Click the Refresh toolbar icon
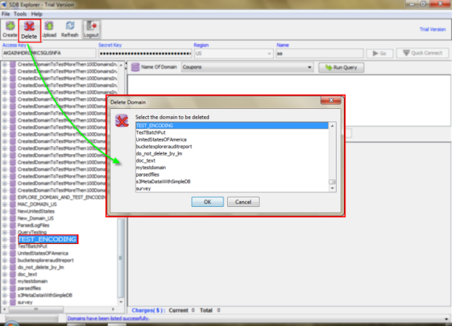 (70, 30)
